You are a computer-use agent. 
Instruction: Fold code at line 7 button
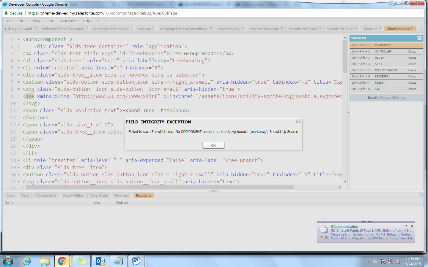[18, 82]
